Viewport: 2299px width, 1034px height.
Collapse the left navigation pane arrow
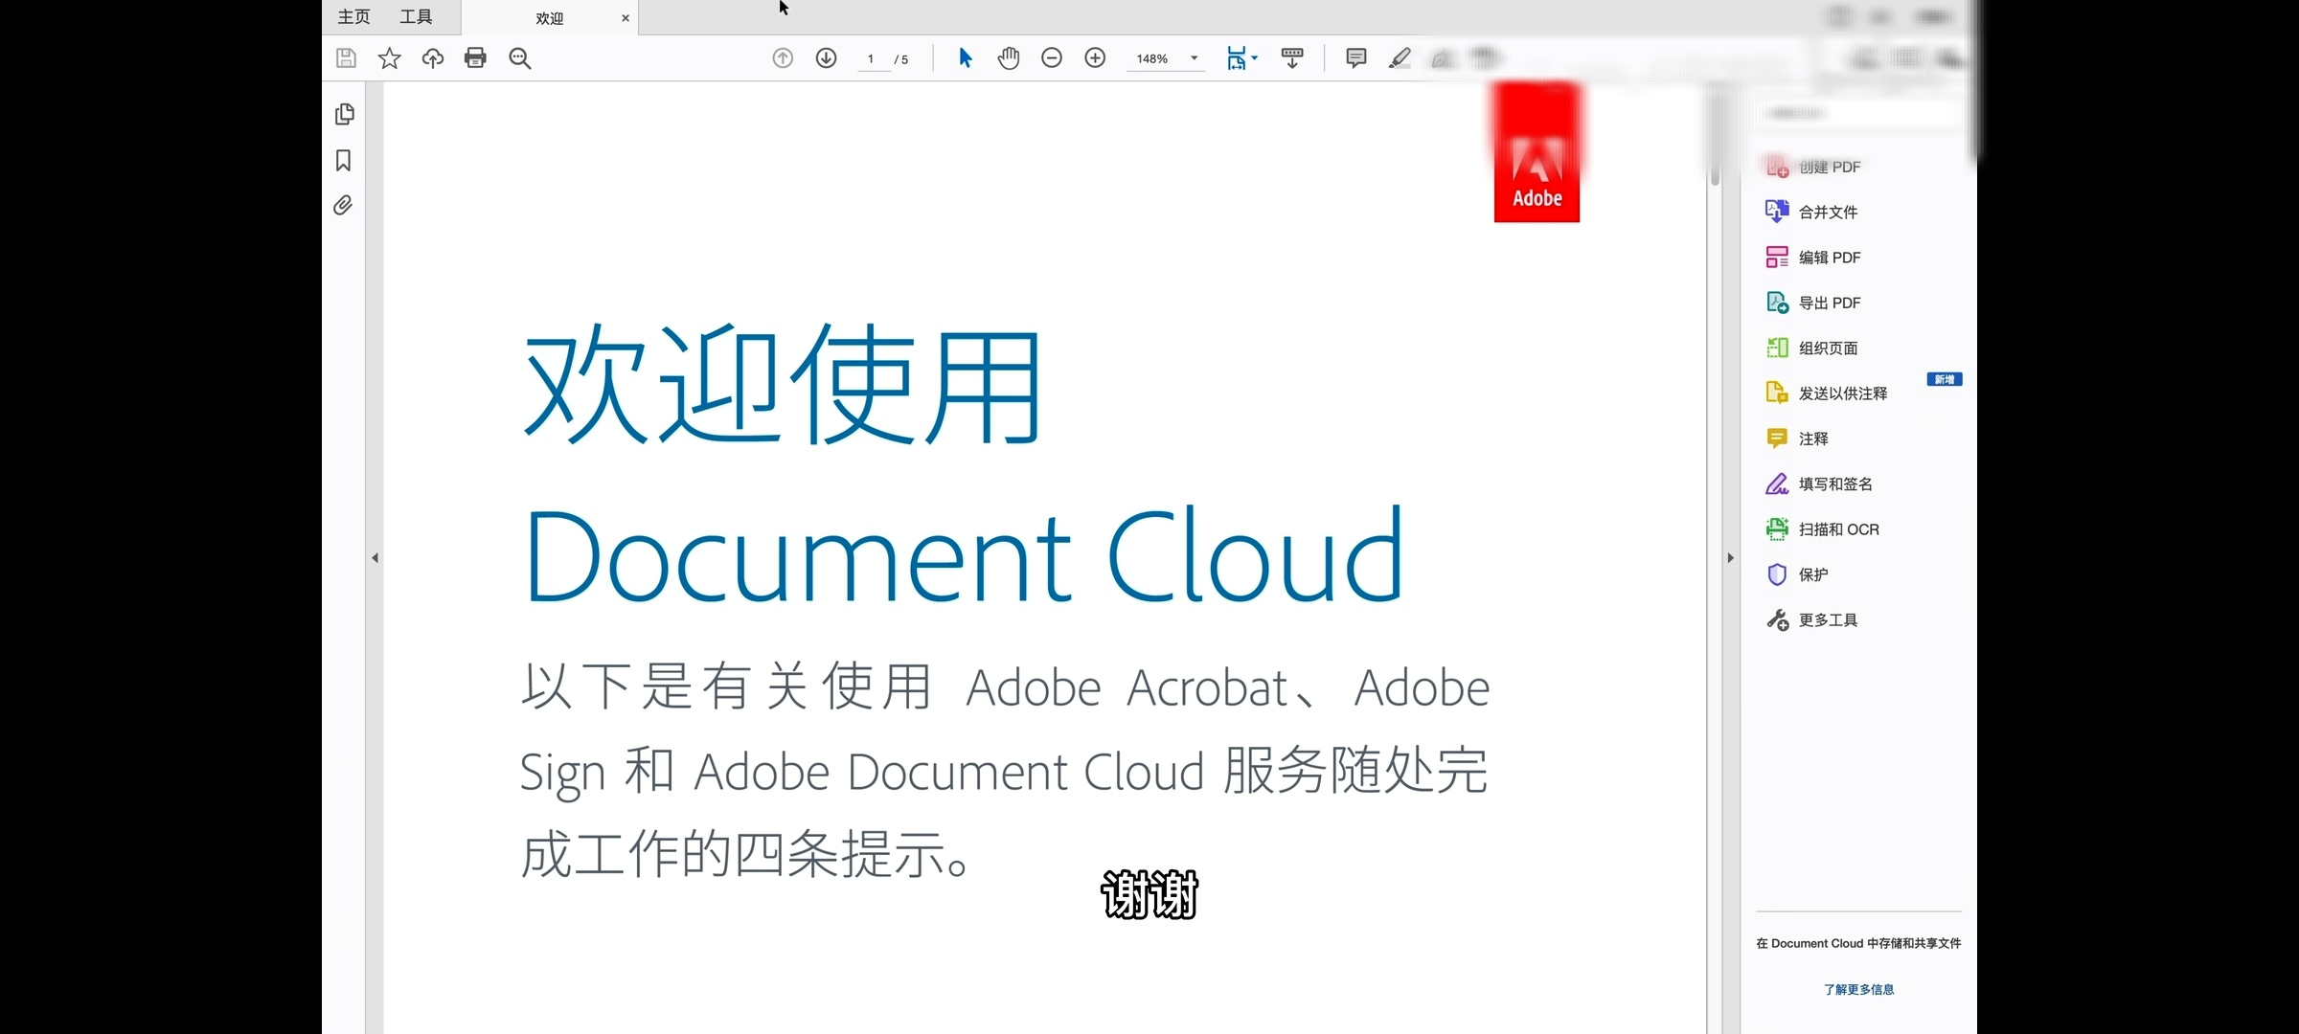(375, 557)
